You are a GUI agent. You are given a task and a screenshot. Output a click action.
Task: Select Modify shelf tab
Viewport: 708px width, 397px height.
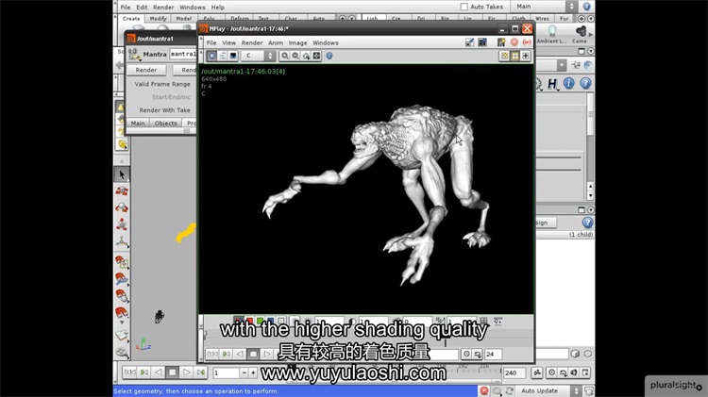pyautogui.click(x=158, y=19)
